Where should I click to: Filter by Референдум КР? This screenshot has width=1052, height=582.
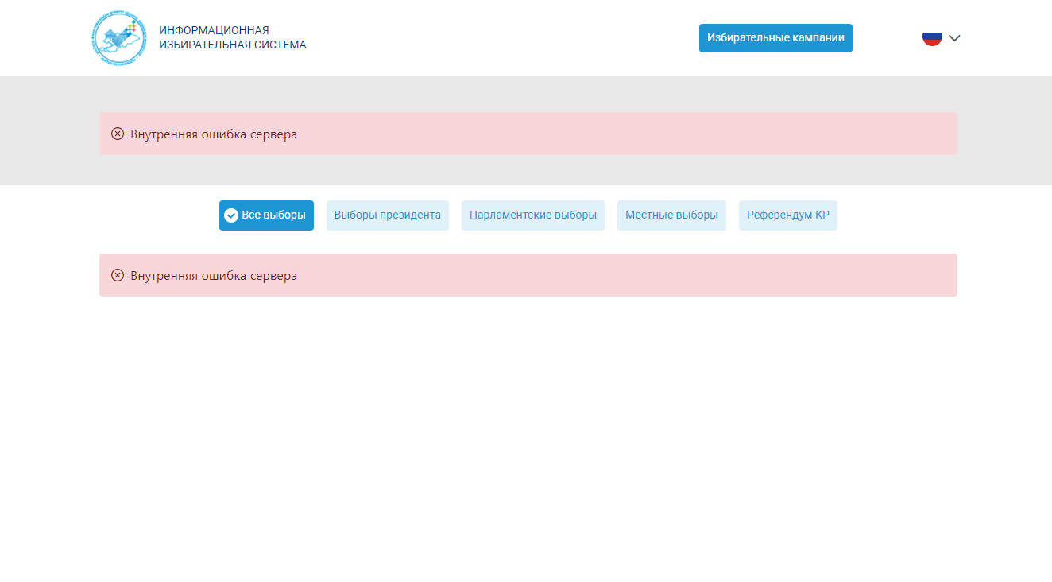click(x=787, y=215)
